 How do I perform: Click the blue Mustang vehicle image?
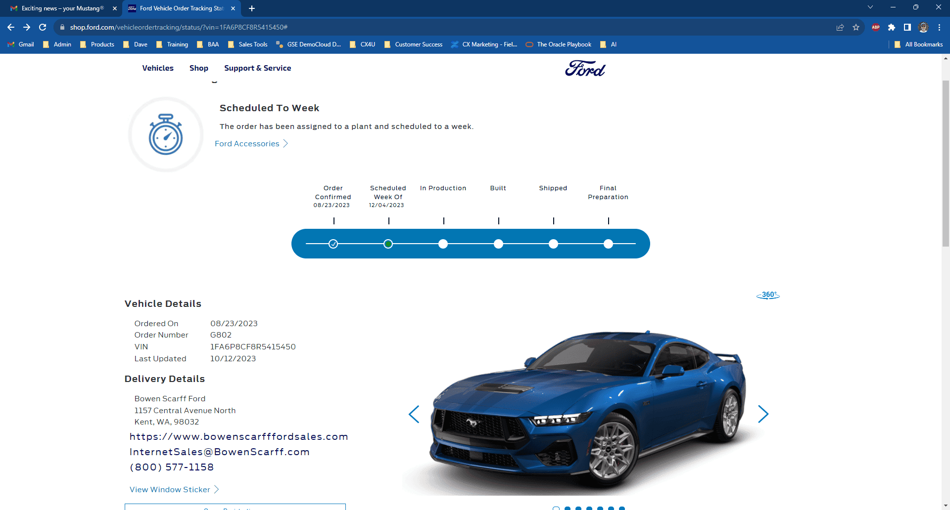tap(586, 410)
